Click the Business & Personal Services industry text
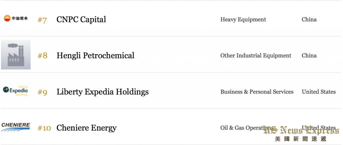Viewport: 343px width, 145px height. tap(257, 92)
